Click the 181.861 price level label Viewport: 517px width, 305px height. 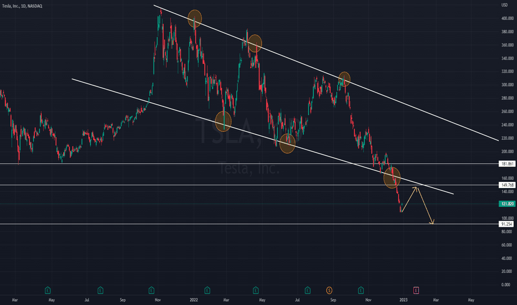click(507, 164)
